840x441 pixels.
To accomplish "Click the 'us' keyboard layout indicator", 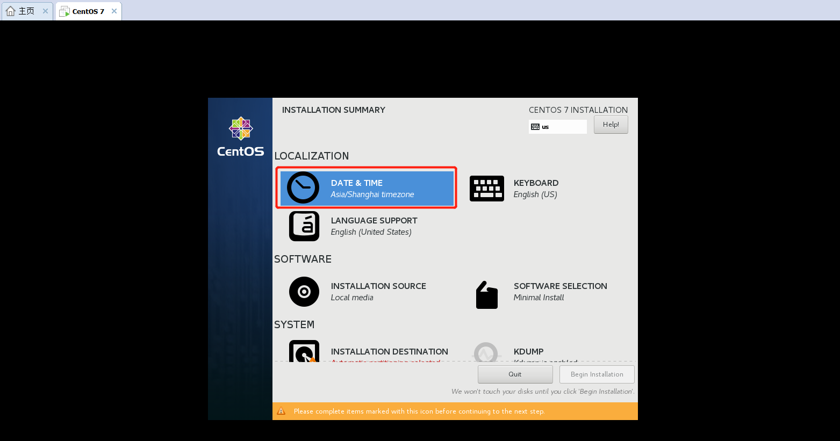I will pyautogui.click(x=558, y=127).
